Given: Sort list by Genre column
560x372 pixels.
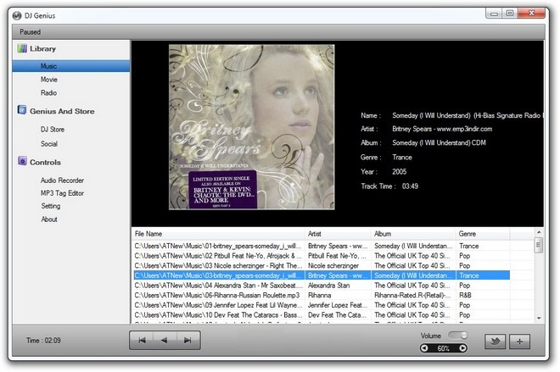Looking at the screenshot, I should tap(483, 234).
